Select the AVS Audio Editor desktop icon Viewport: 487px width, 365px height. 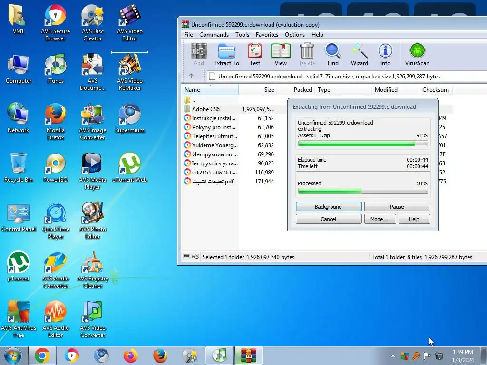(55, 320)
